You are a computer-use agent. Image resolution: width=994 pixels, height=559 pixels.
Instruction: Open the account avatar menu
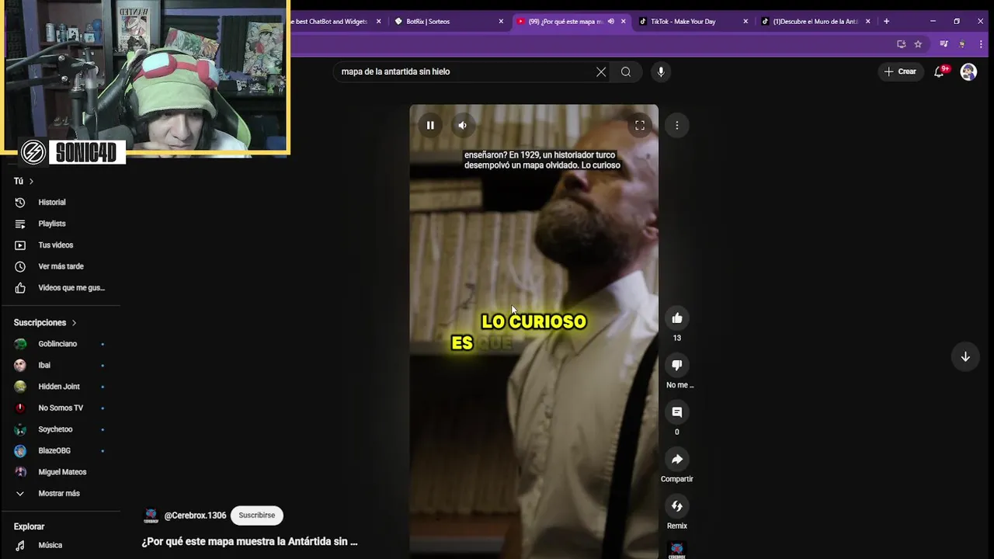(x=968, y=71)
